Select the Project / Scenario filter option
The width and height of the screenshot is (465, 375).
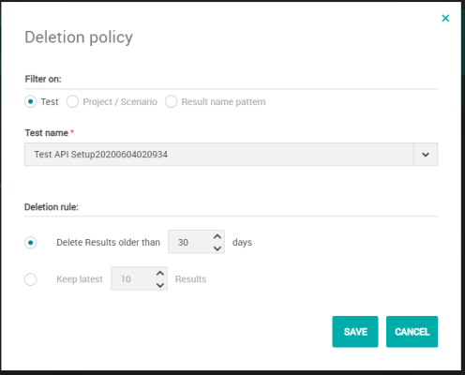[x=72, y=101]
